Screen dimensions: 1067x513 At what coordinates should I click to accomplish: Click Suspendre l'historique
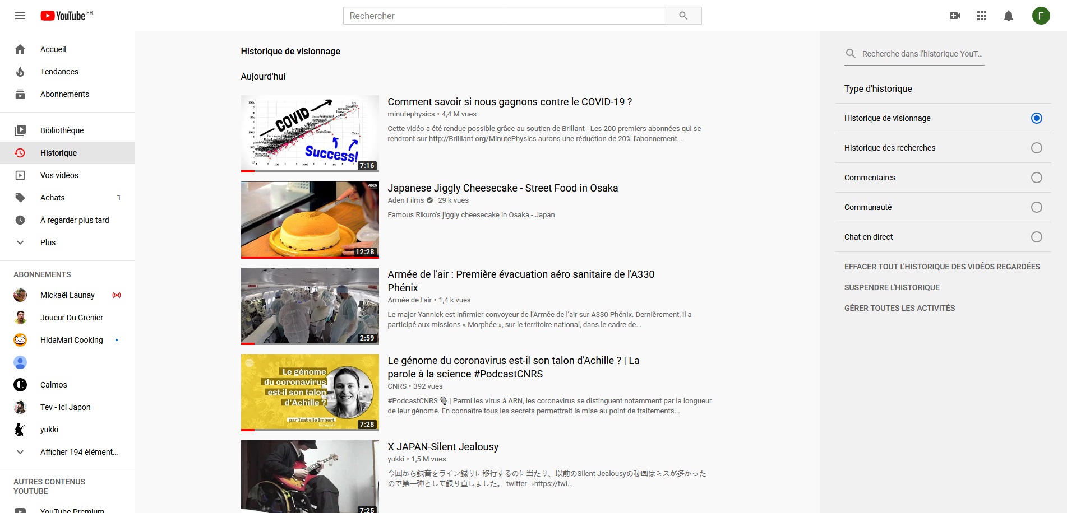892,287
